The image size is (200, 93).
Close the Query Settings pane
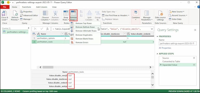tap(195, 30)
